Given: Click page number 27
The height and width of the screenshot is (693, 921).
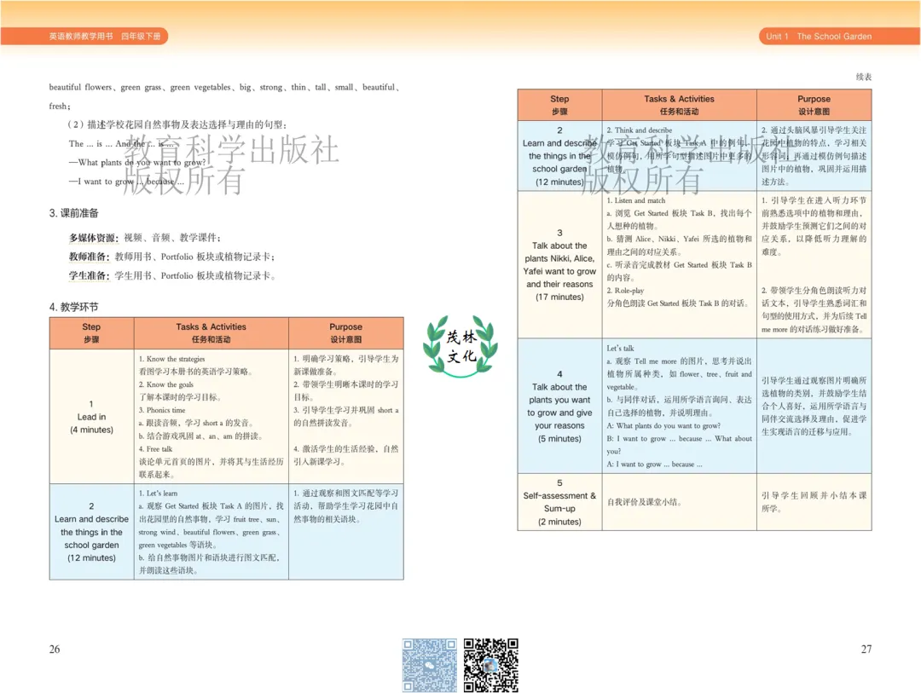Looking at the screenshot, I should point(866,649).
